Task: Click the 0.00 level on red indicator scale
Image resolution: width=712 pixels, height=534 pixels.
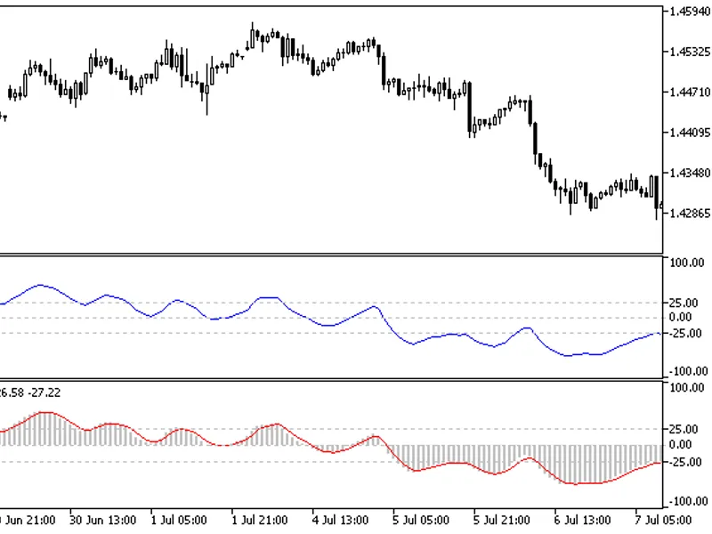Action: [681, 444]
